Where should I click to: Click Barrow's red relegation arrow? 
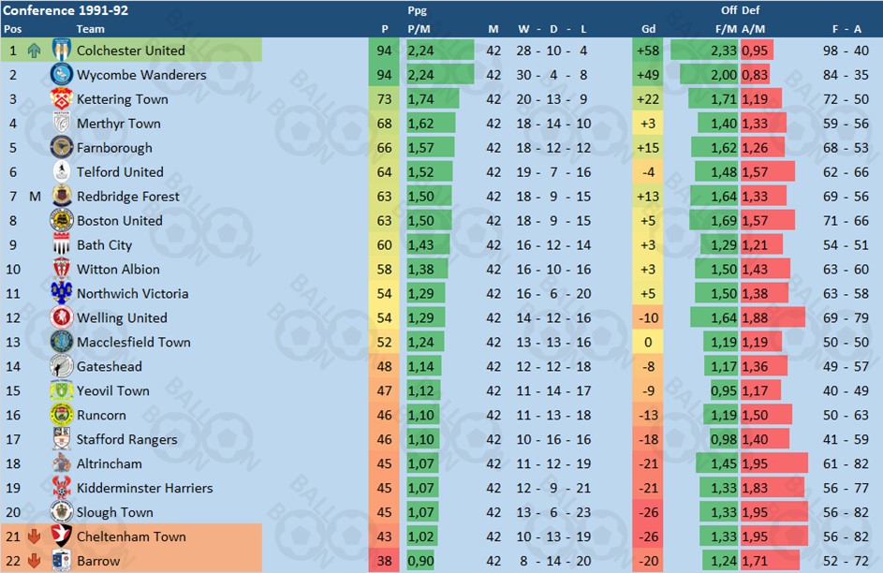[35, 561]
